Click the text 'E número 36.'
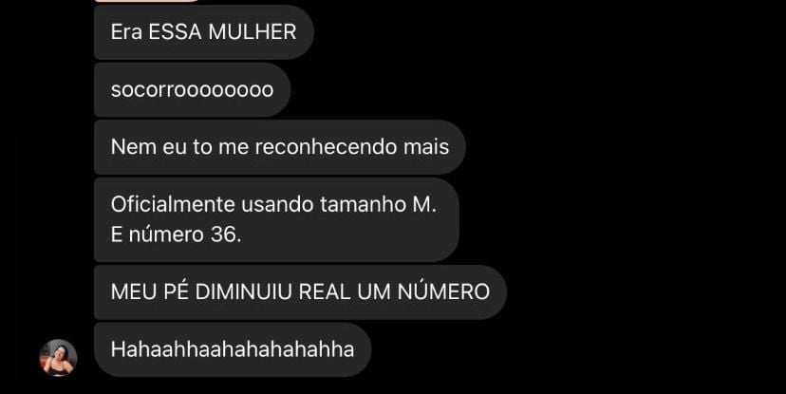This screenshot has width=786, height=394. (176, 235)
